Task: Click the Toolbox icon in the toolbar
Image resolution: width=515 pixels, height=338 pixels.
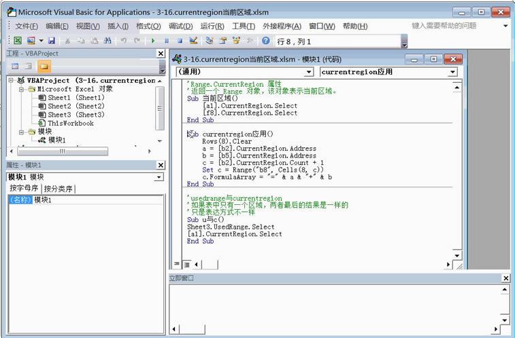Action: 250,41
